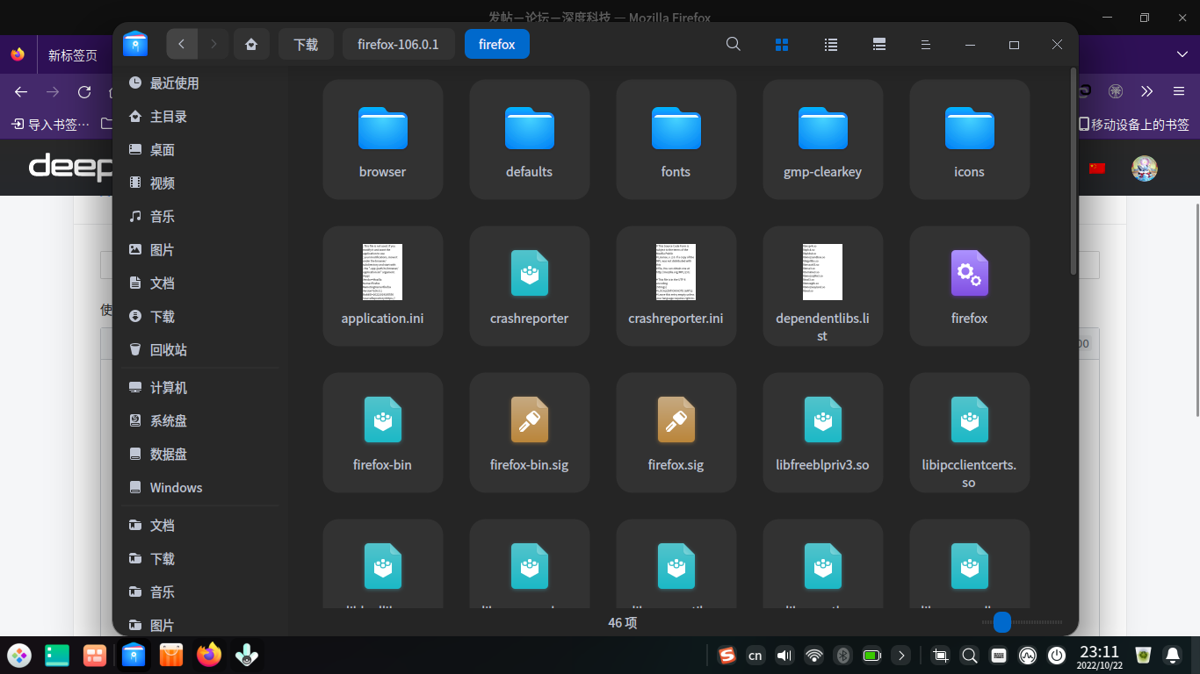Go to firefox-106.0.1 in the breadcrumb path
The image size is (1200, 674).
point(398,44)
